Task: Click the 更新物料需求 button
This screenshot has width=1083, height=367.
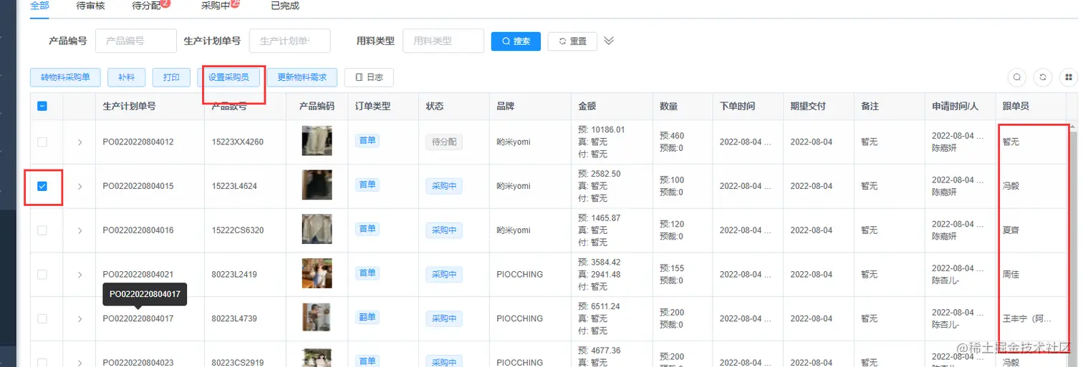Action: 302,77
